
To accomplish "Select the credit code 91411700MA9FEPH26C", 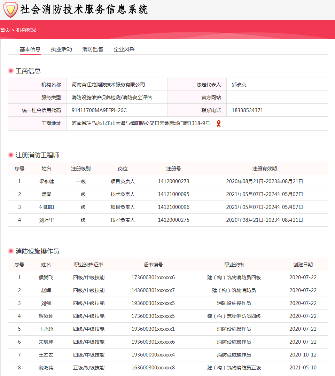I will (x=99, y=110).
